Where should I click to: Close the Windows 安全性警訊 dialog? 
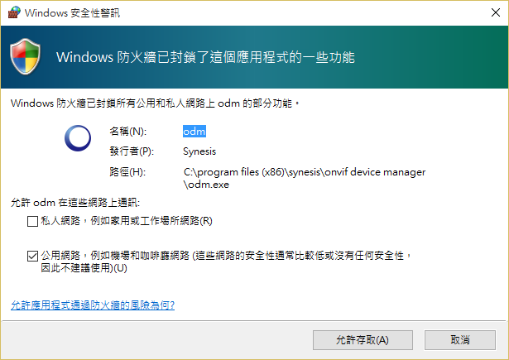click(496, 12)
